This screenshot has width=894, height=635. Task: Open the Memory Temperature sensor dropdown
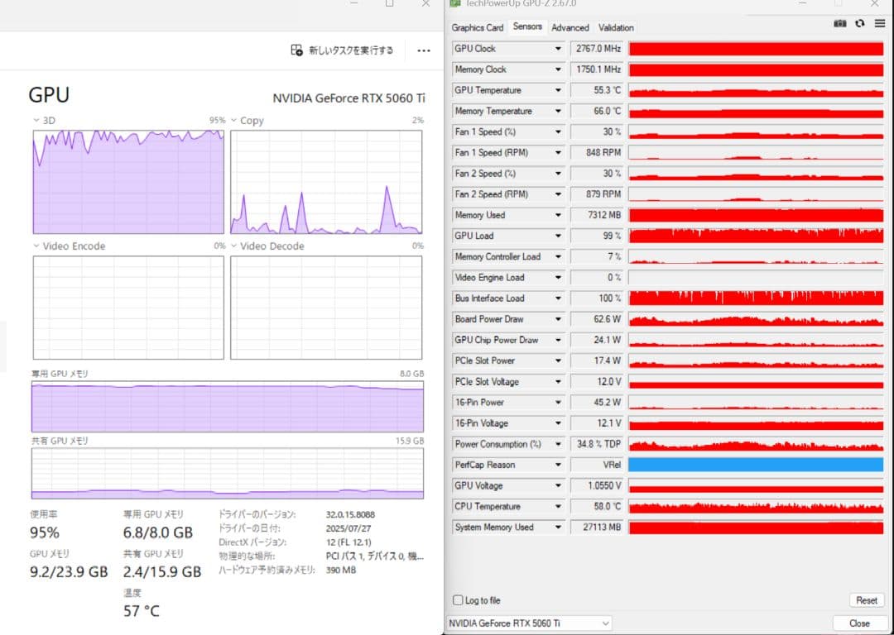[560, 111]
